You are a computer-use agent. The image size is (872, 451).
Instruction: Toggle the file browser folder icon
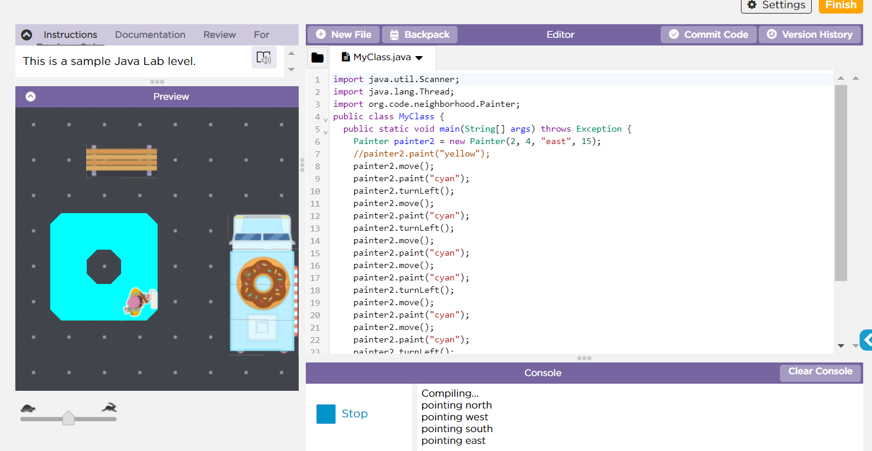[318, 58]
